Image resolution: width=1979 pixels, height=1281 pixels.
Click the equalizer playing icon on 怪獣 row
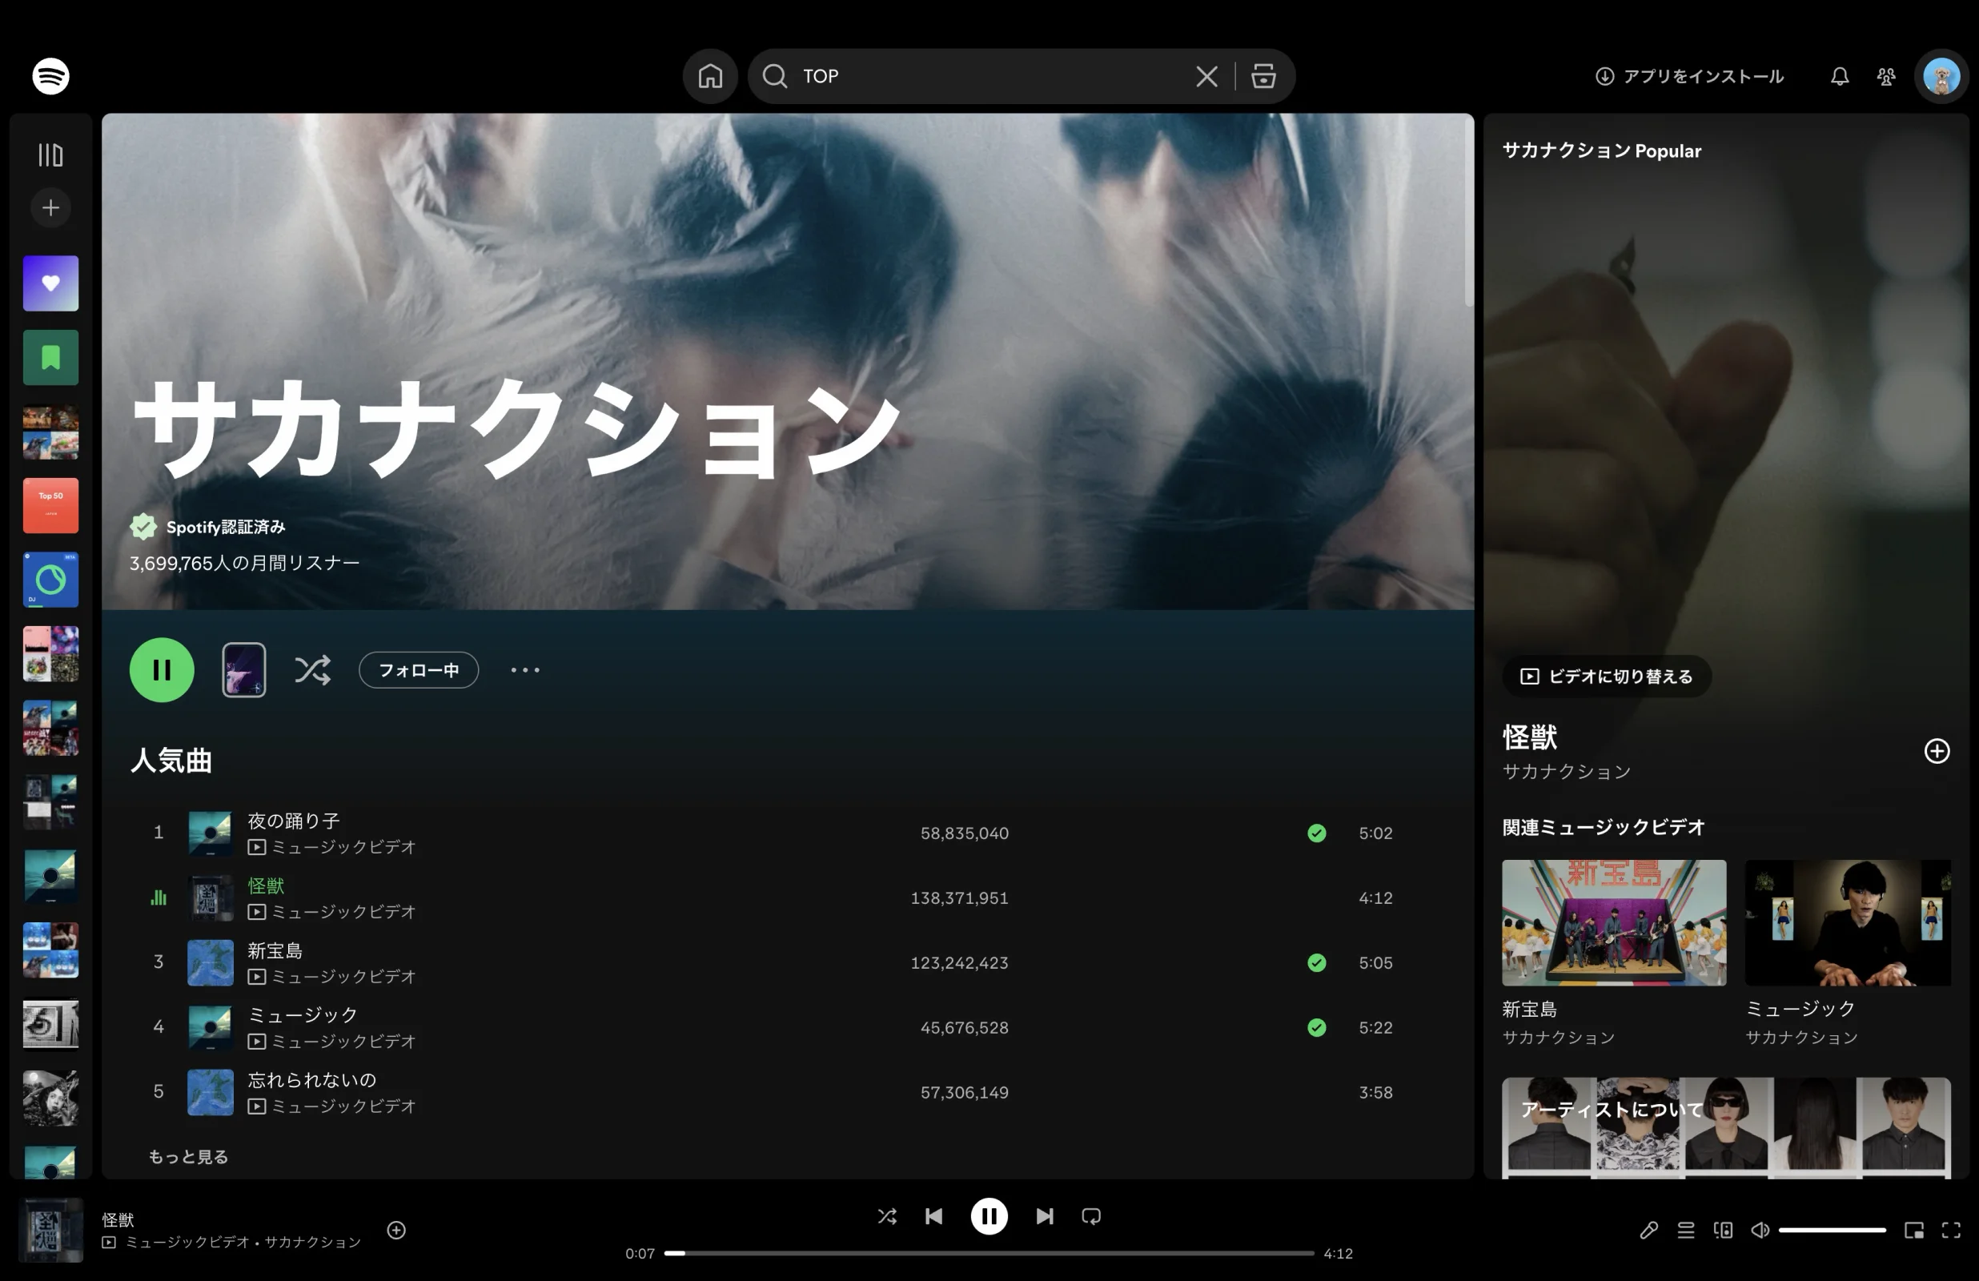pos(158,898)
